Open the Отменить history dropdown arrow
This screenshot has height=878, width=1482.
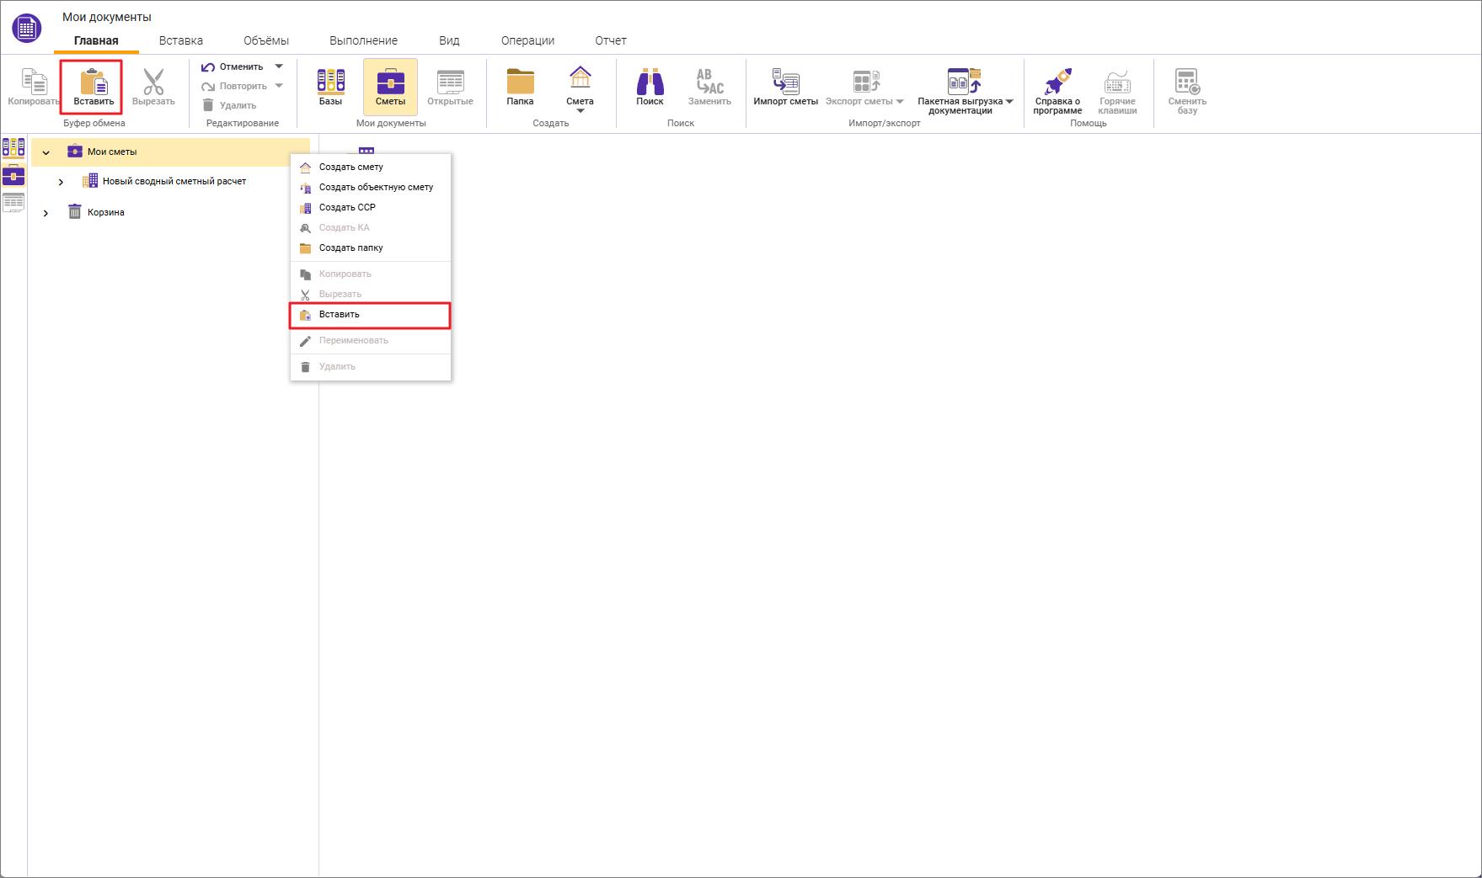(x=279, y=67)
